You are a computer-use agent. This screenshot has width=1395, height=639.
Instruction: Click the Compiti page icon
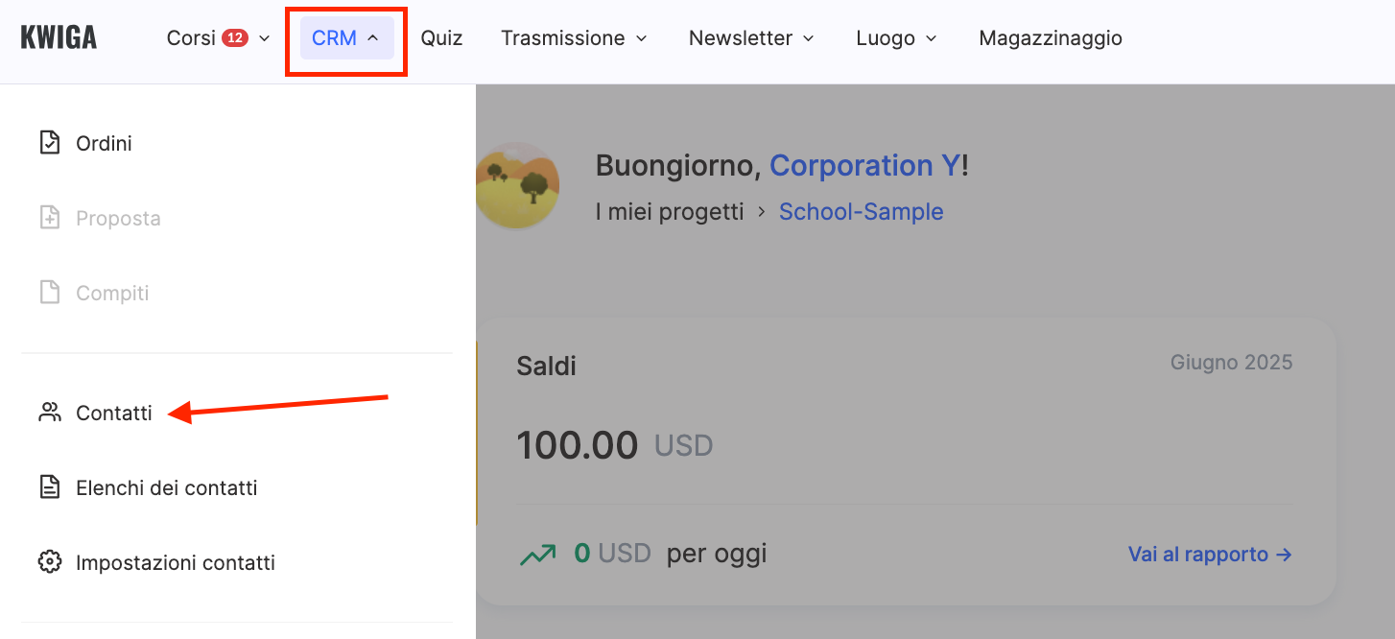[49, 293]
